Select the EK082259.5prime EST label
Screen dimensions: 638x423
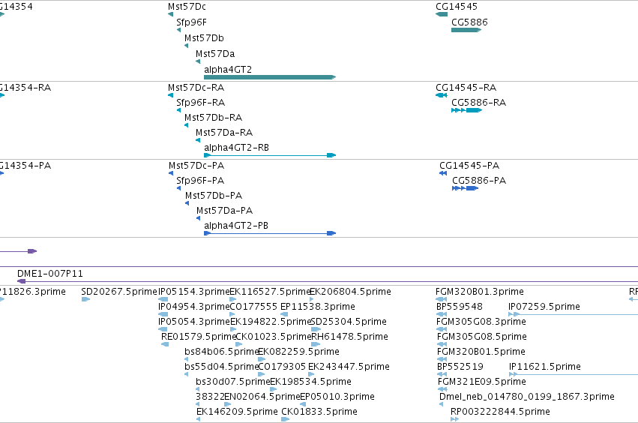(298, 352)
